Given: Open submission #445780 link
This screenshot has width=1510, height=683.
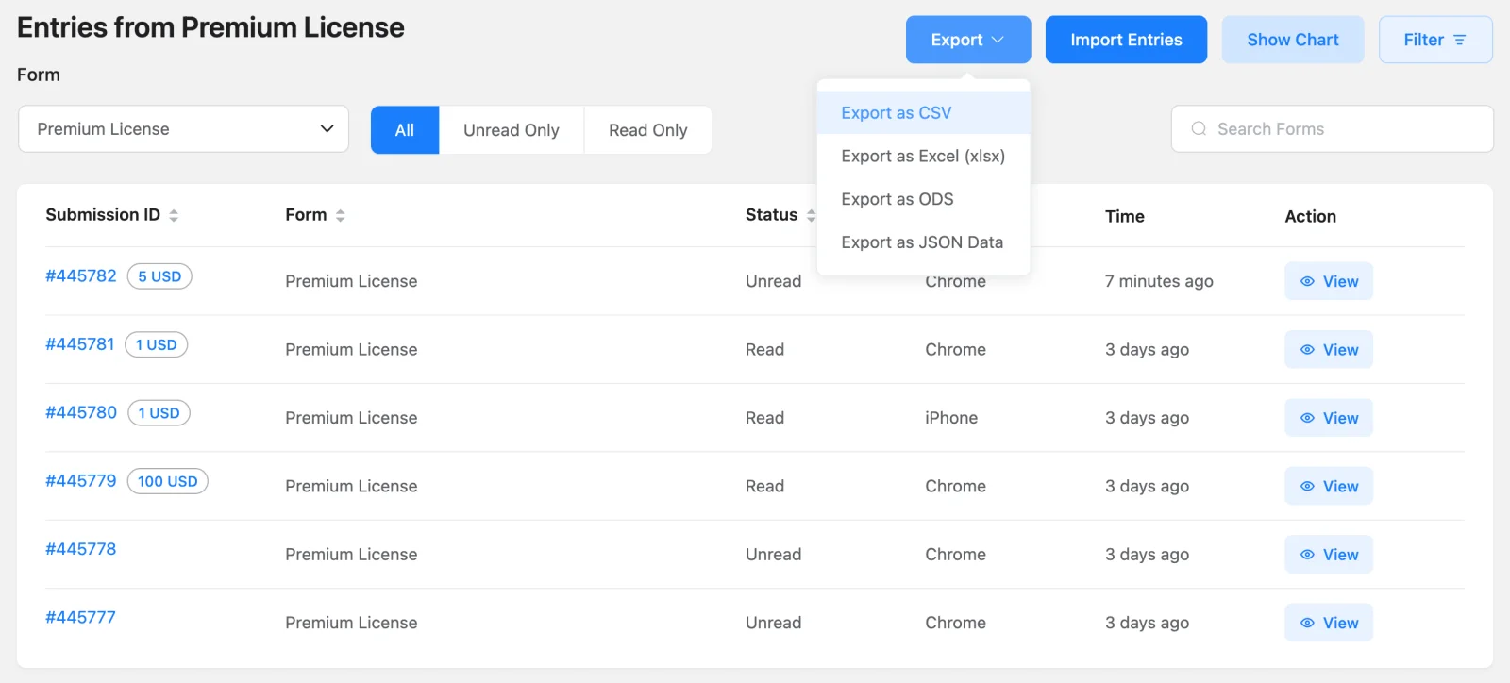Looking at the screenshot, I should [81, 412].
